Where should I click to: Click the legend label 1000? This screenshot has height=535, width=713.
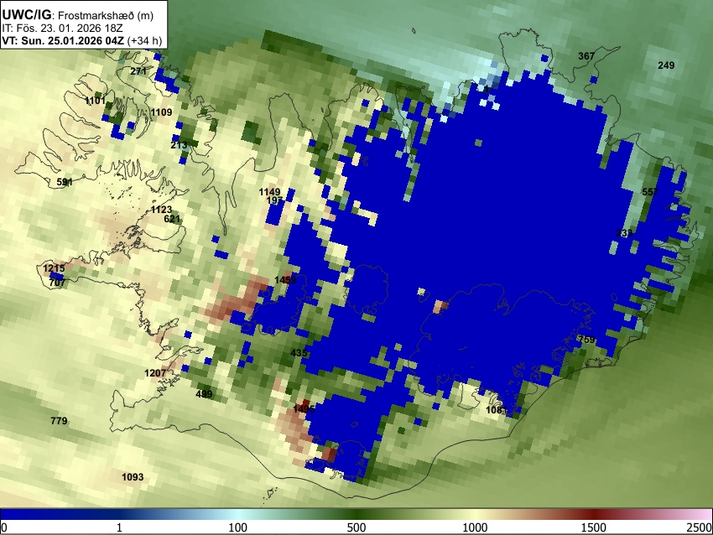pyautogui.click(x=475, y=527)
